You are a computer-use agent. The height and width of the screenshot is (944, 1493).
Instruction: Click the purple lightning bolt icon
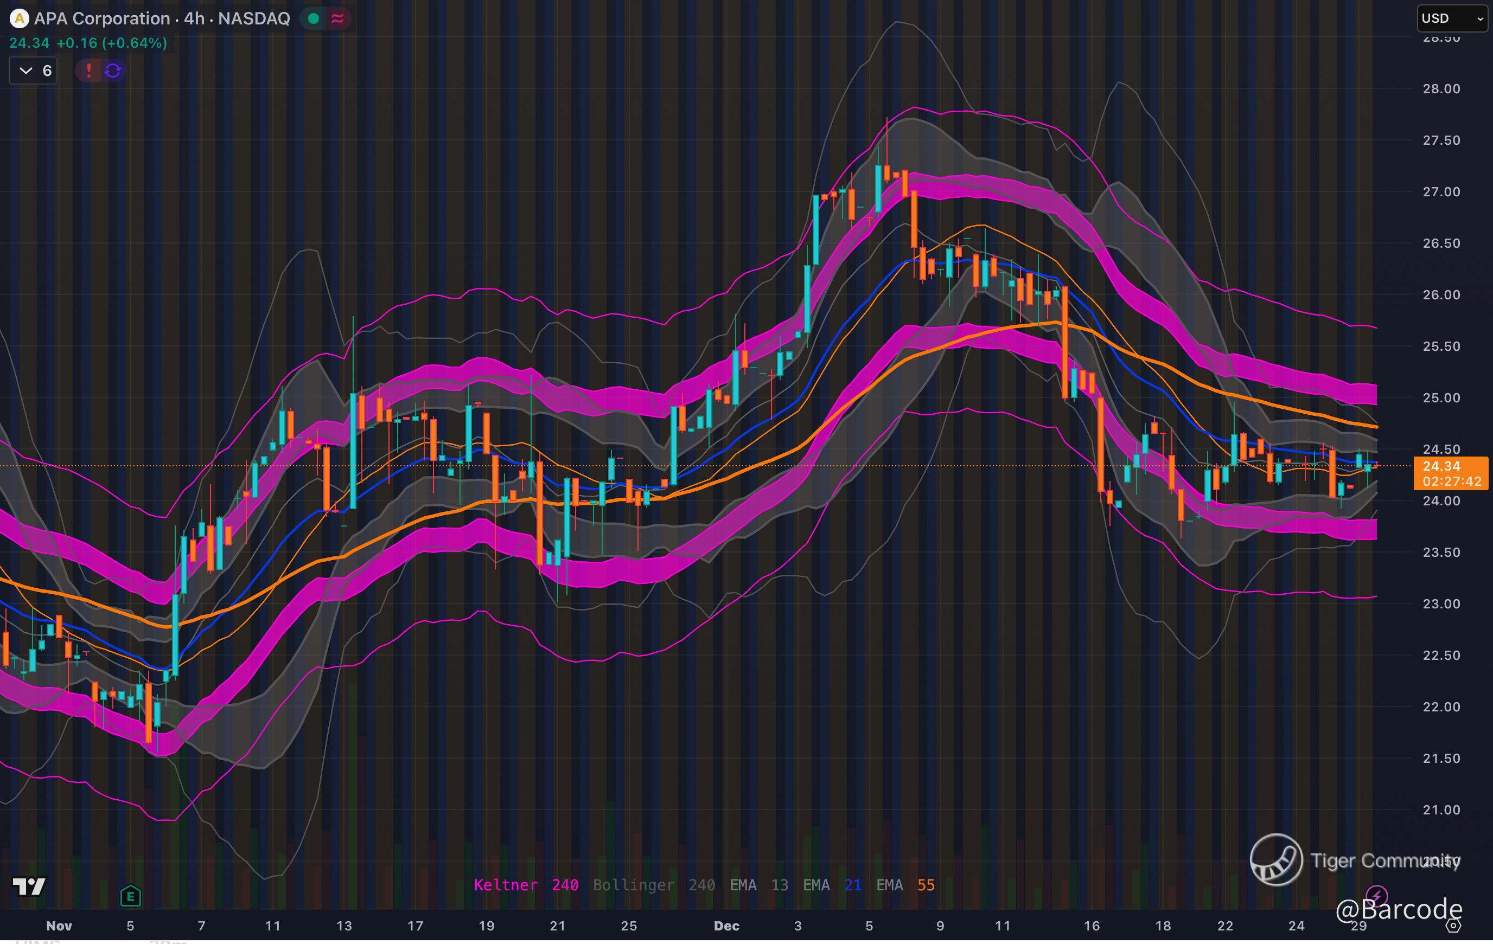tap(1376, 896)
